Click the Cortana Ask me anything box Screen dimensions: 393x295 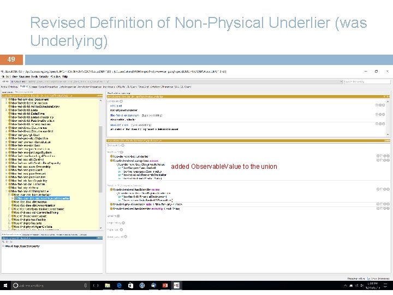click(x=50, y=286)
